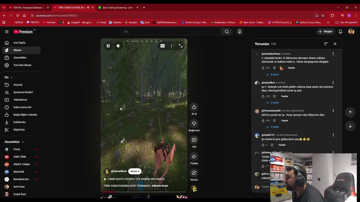Mute the Shorts video volume

click(x=118, y=46)
